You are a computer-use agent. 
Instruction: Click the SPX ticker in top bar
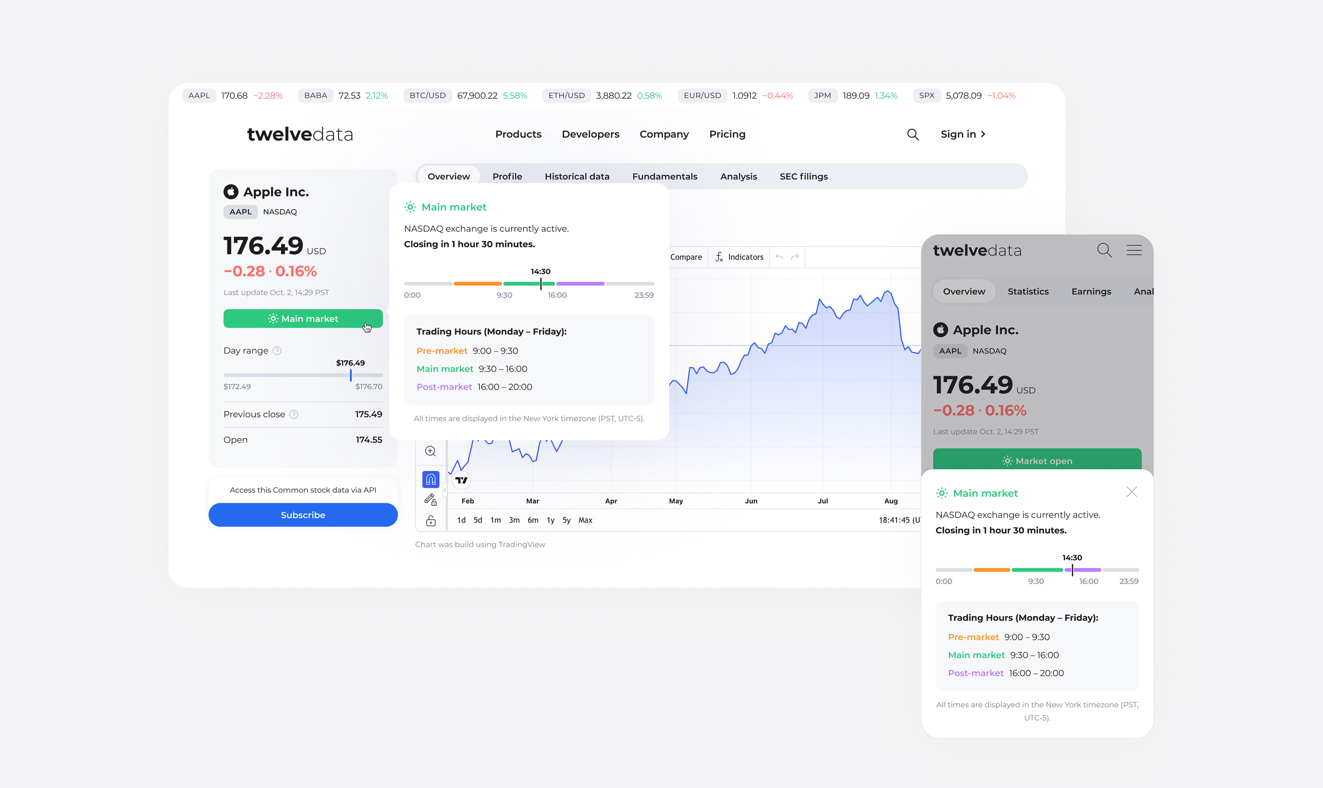[x=926, y=96]
